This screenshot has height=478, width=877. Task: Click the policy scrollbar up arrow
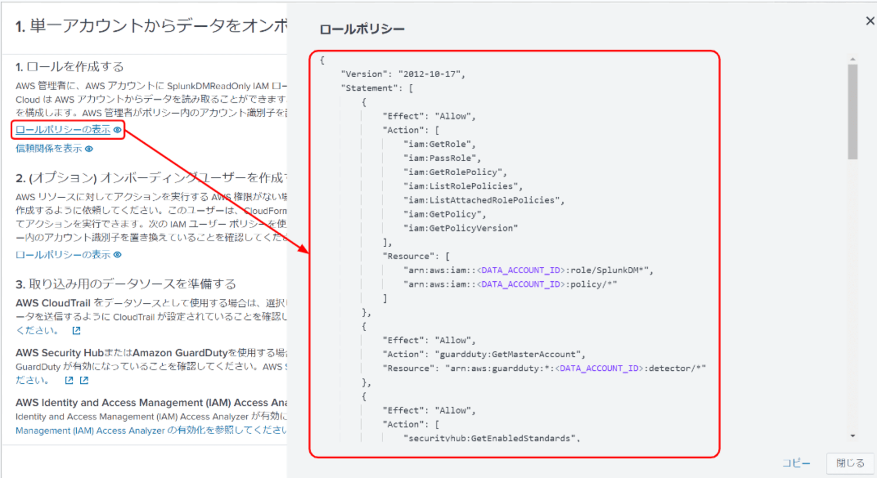pos(853,59)
